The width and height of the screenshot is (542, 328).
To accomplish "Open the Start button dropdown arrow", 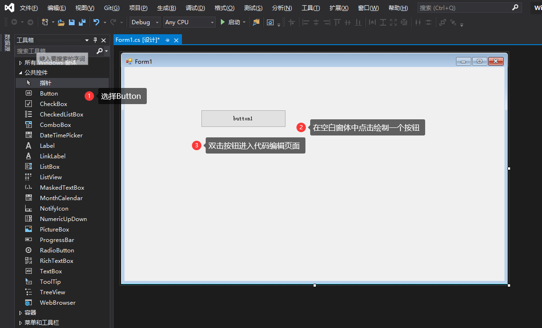I will [244, 22].
